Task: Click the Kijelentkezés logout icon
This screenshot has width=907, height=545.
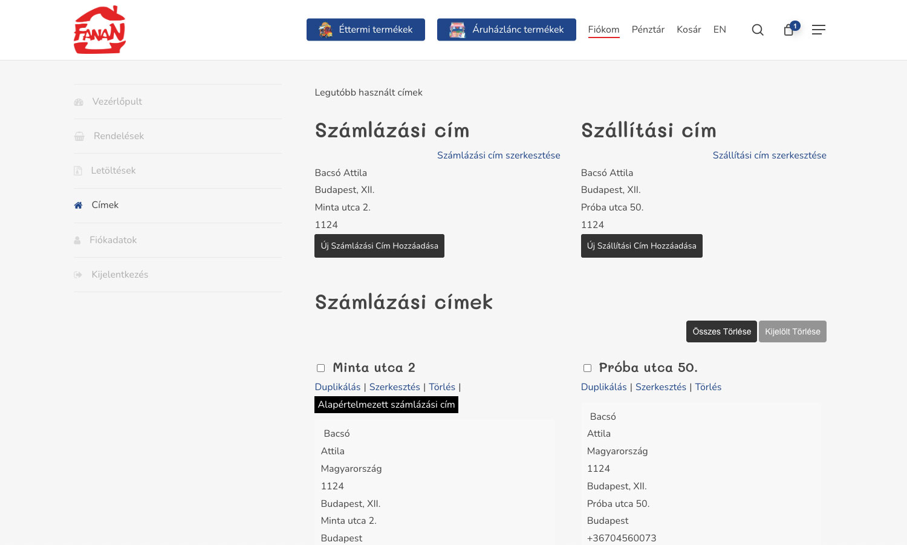Action: coord(78,275)
